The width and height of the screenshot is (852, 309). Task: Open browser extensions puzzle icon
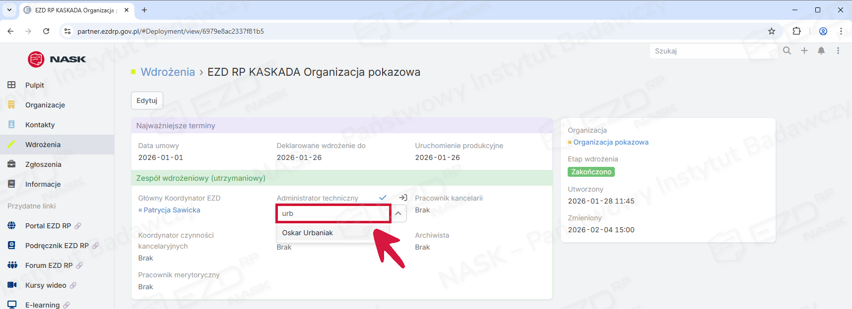coord(796,31)
